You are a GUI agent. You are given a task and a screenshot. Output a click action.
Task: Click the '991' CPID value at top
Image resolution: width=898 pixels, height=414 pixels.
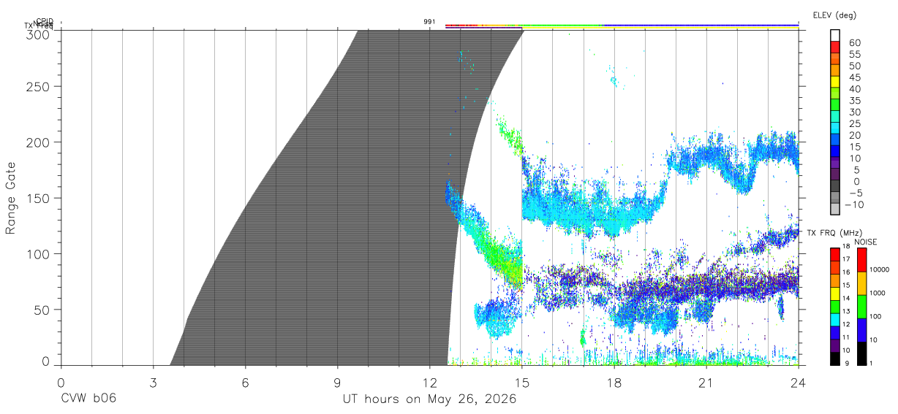(x=429, y=22)
